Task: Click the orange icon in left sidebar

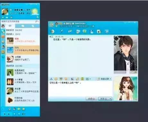Action: coord(3,37)
